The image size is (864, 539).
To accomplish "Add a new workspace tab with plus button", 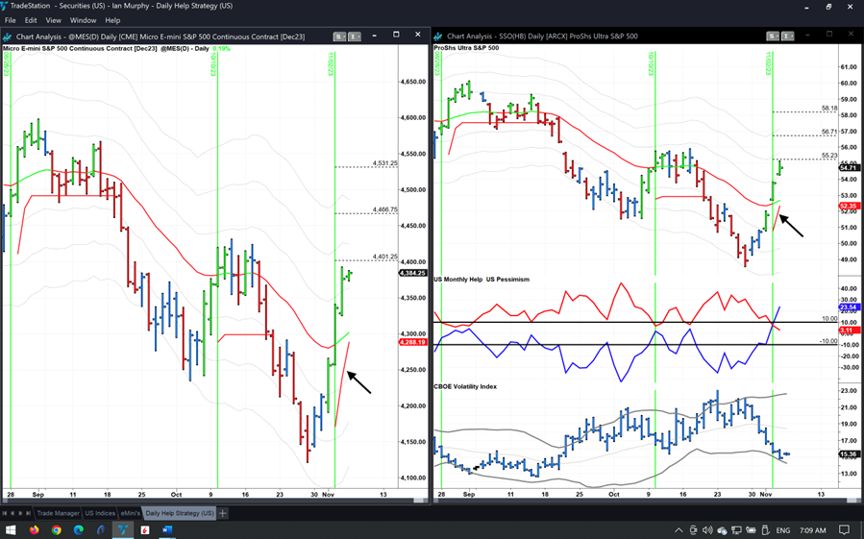I will coord(223,513).
